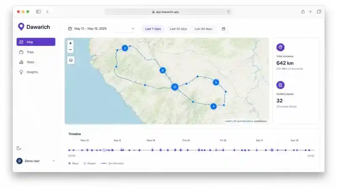Image resolution: width=337 pixels, height=189 pixels.
Task: Click the app.dawarich.app address bar
Action: (x=168, y=12)
